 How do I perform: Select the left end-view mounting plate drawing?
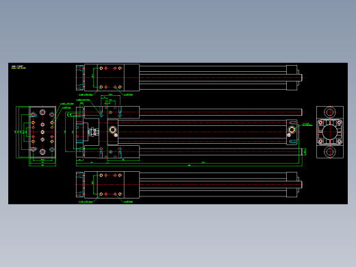[x=42, y=132]
